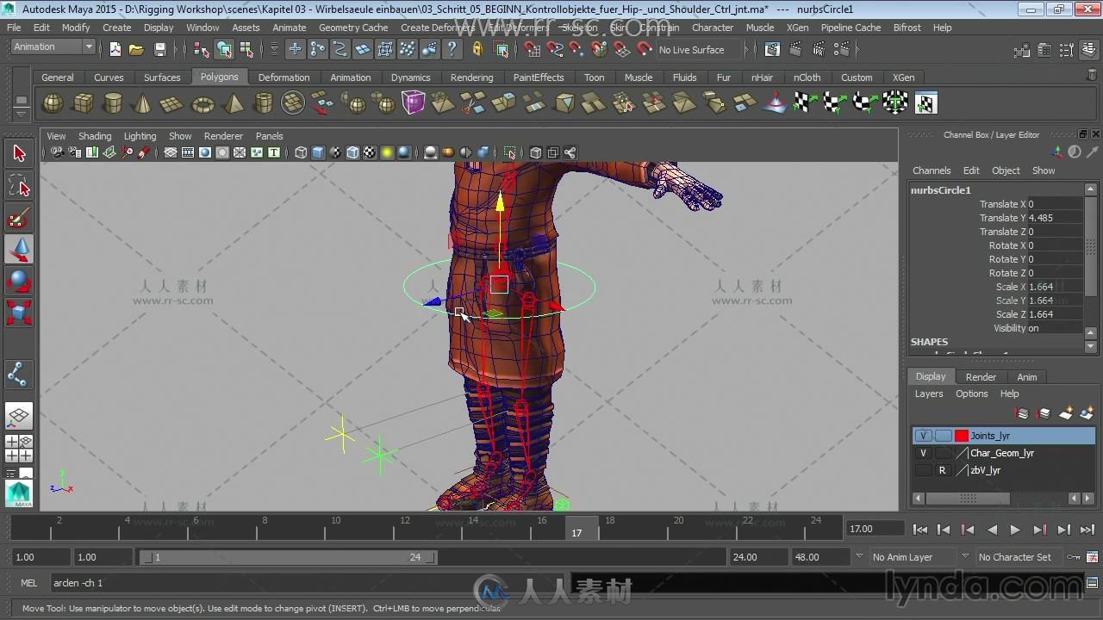Toggle textured display checker icon
This screenshot has height=620, width=1103.
click(370, 153)
